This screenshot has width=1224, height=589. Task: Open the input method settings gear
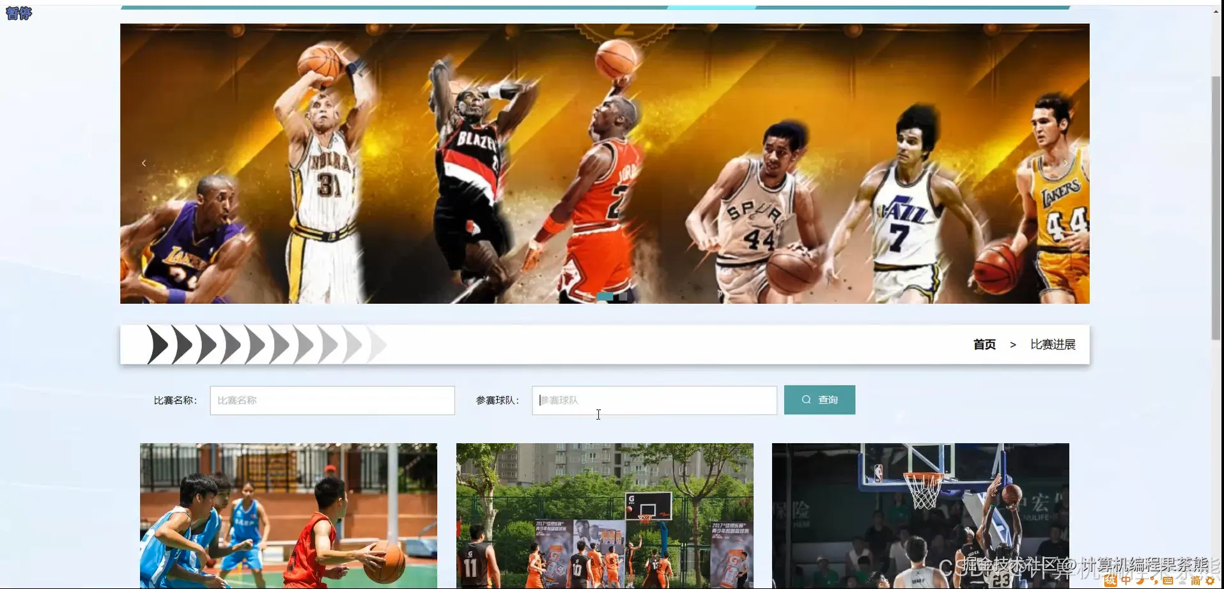pyautogui.click(x=1210, y=581)
